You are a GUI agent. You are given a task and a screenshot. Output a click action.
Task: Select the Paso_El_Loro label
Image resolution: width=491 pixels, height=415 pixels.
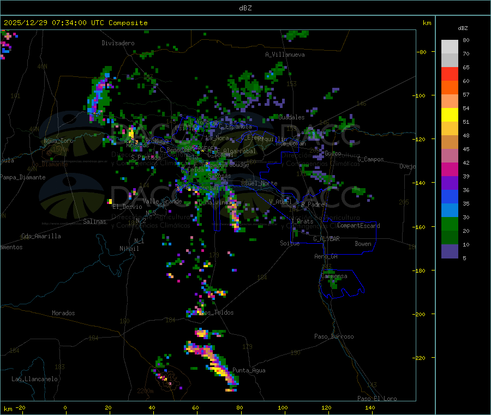click(x=378, y=399)
